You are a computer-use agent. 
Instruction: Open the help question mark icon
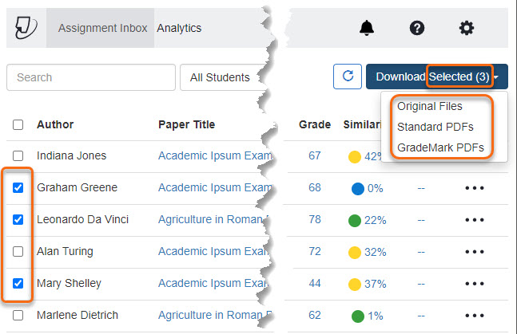(x=416, y=28)
